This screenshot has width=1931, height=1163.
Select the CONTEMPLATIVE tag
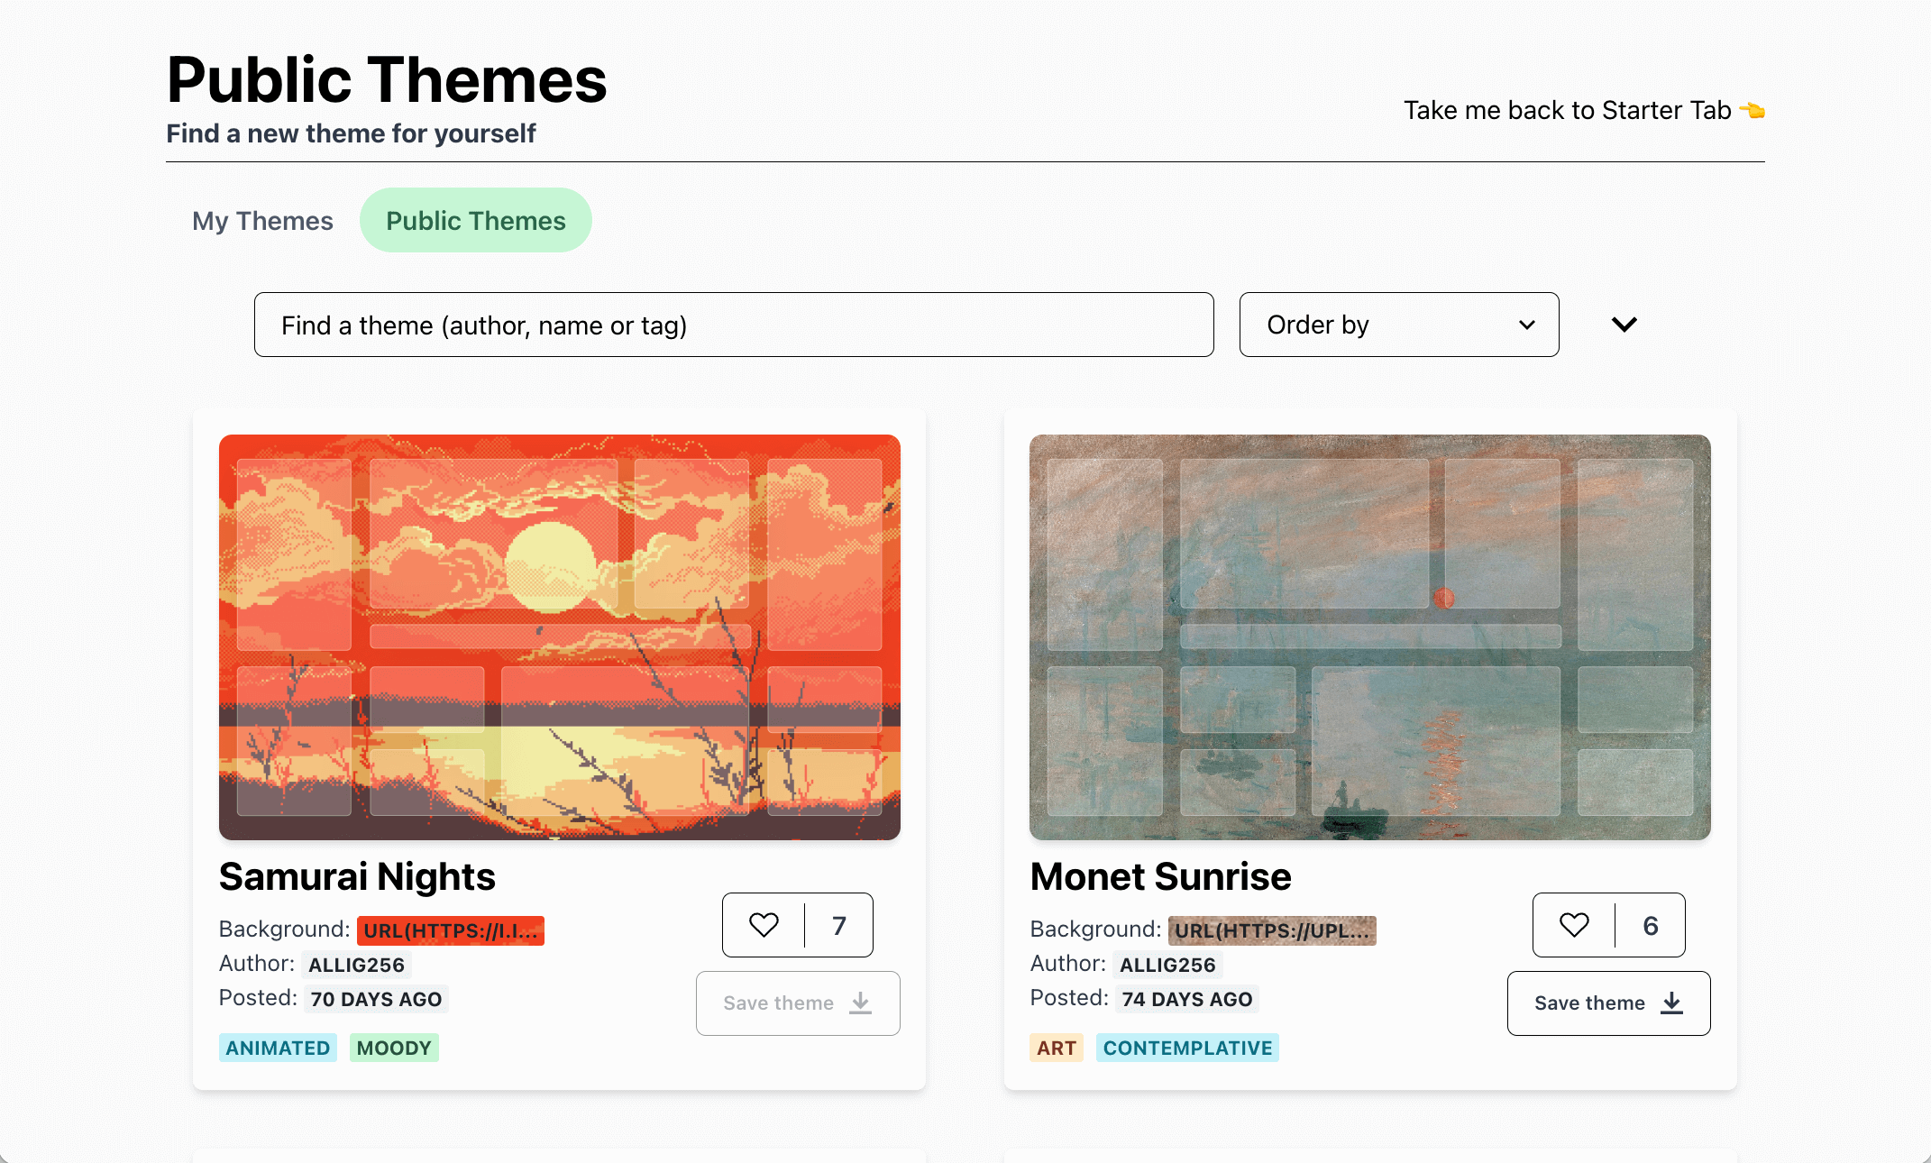(x=1187, y=1048)
